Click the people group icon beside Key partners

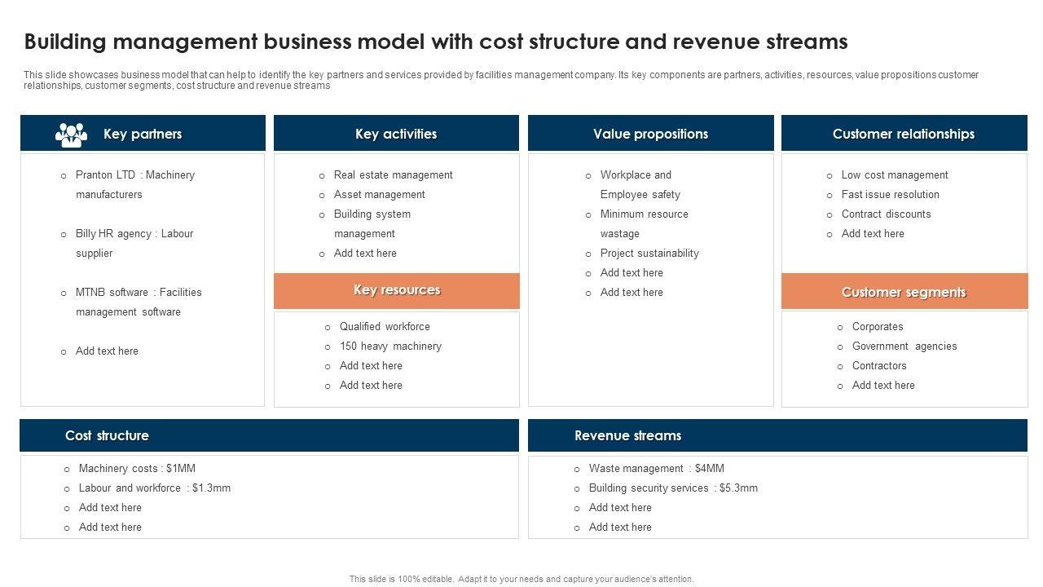(71, 135)
